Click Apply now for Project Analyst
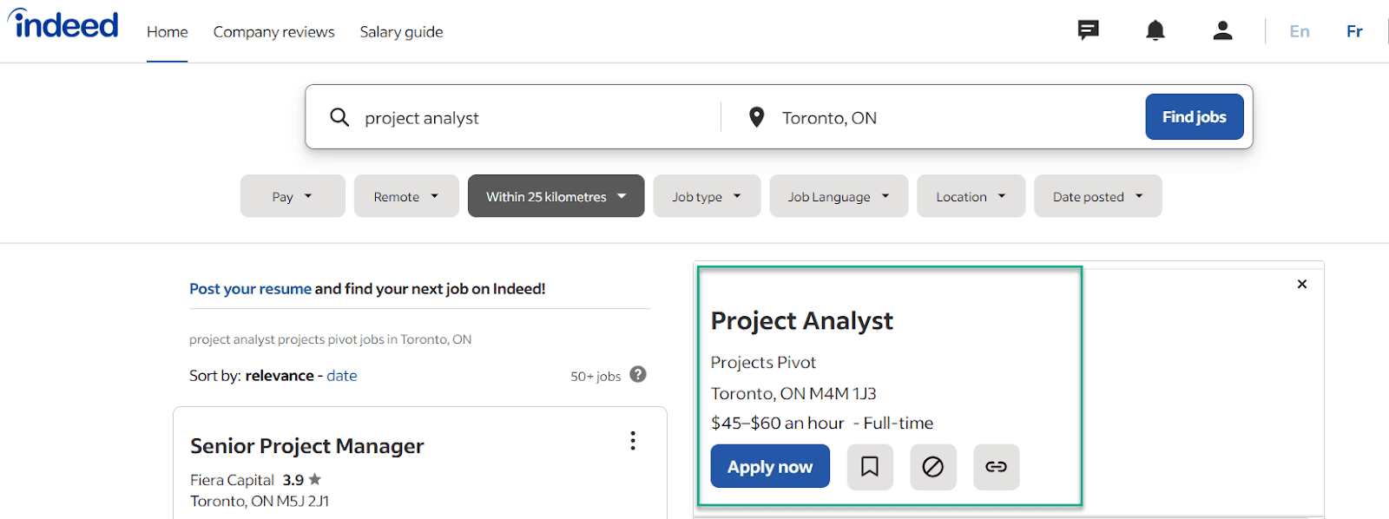Screen dimensions: 1389x519 [770, 467]
